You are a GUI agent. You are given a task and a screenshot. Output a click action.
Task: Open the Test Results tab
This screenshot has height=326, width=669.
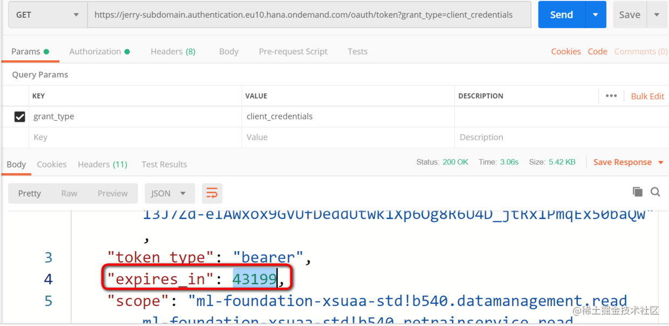pos(164,164)
